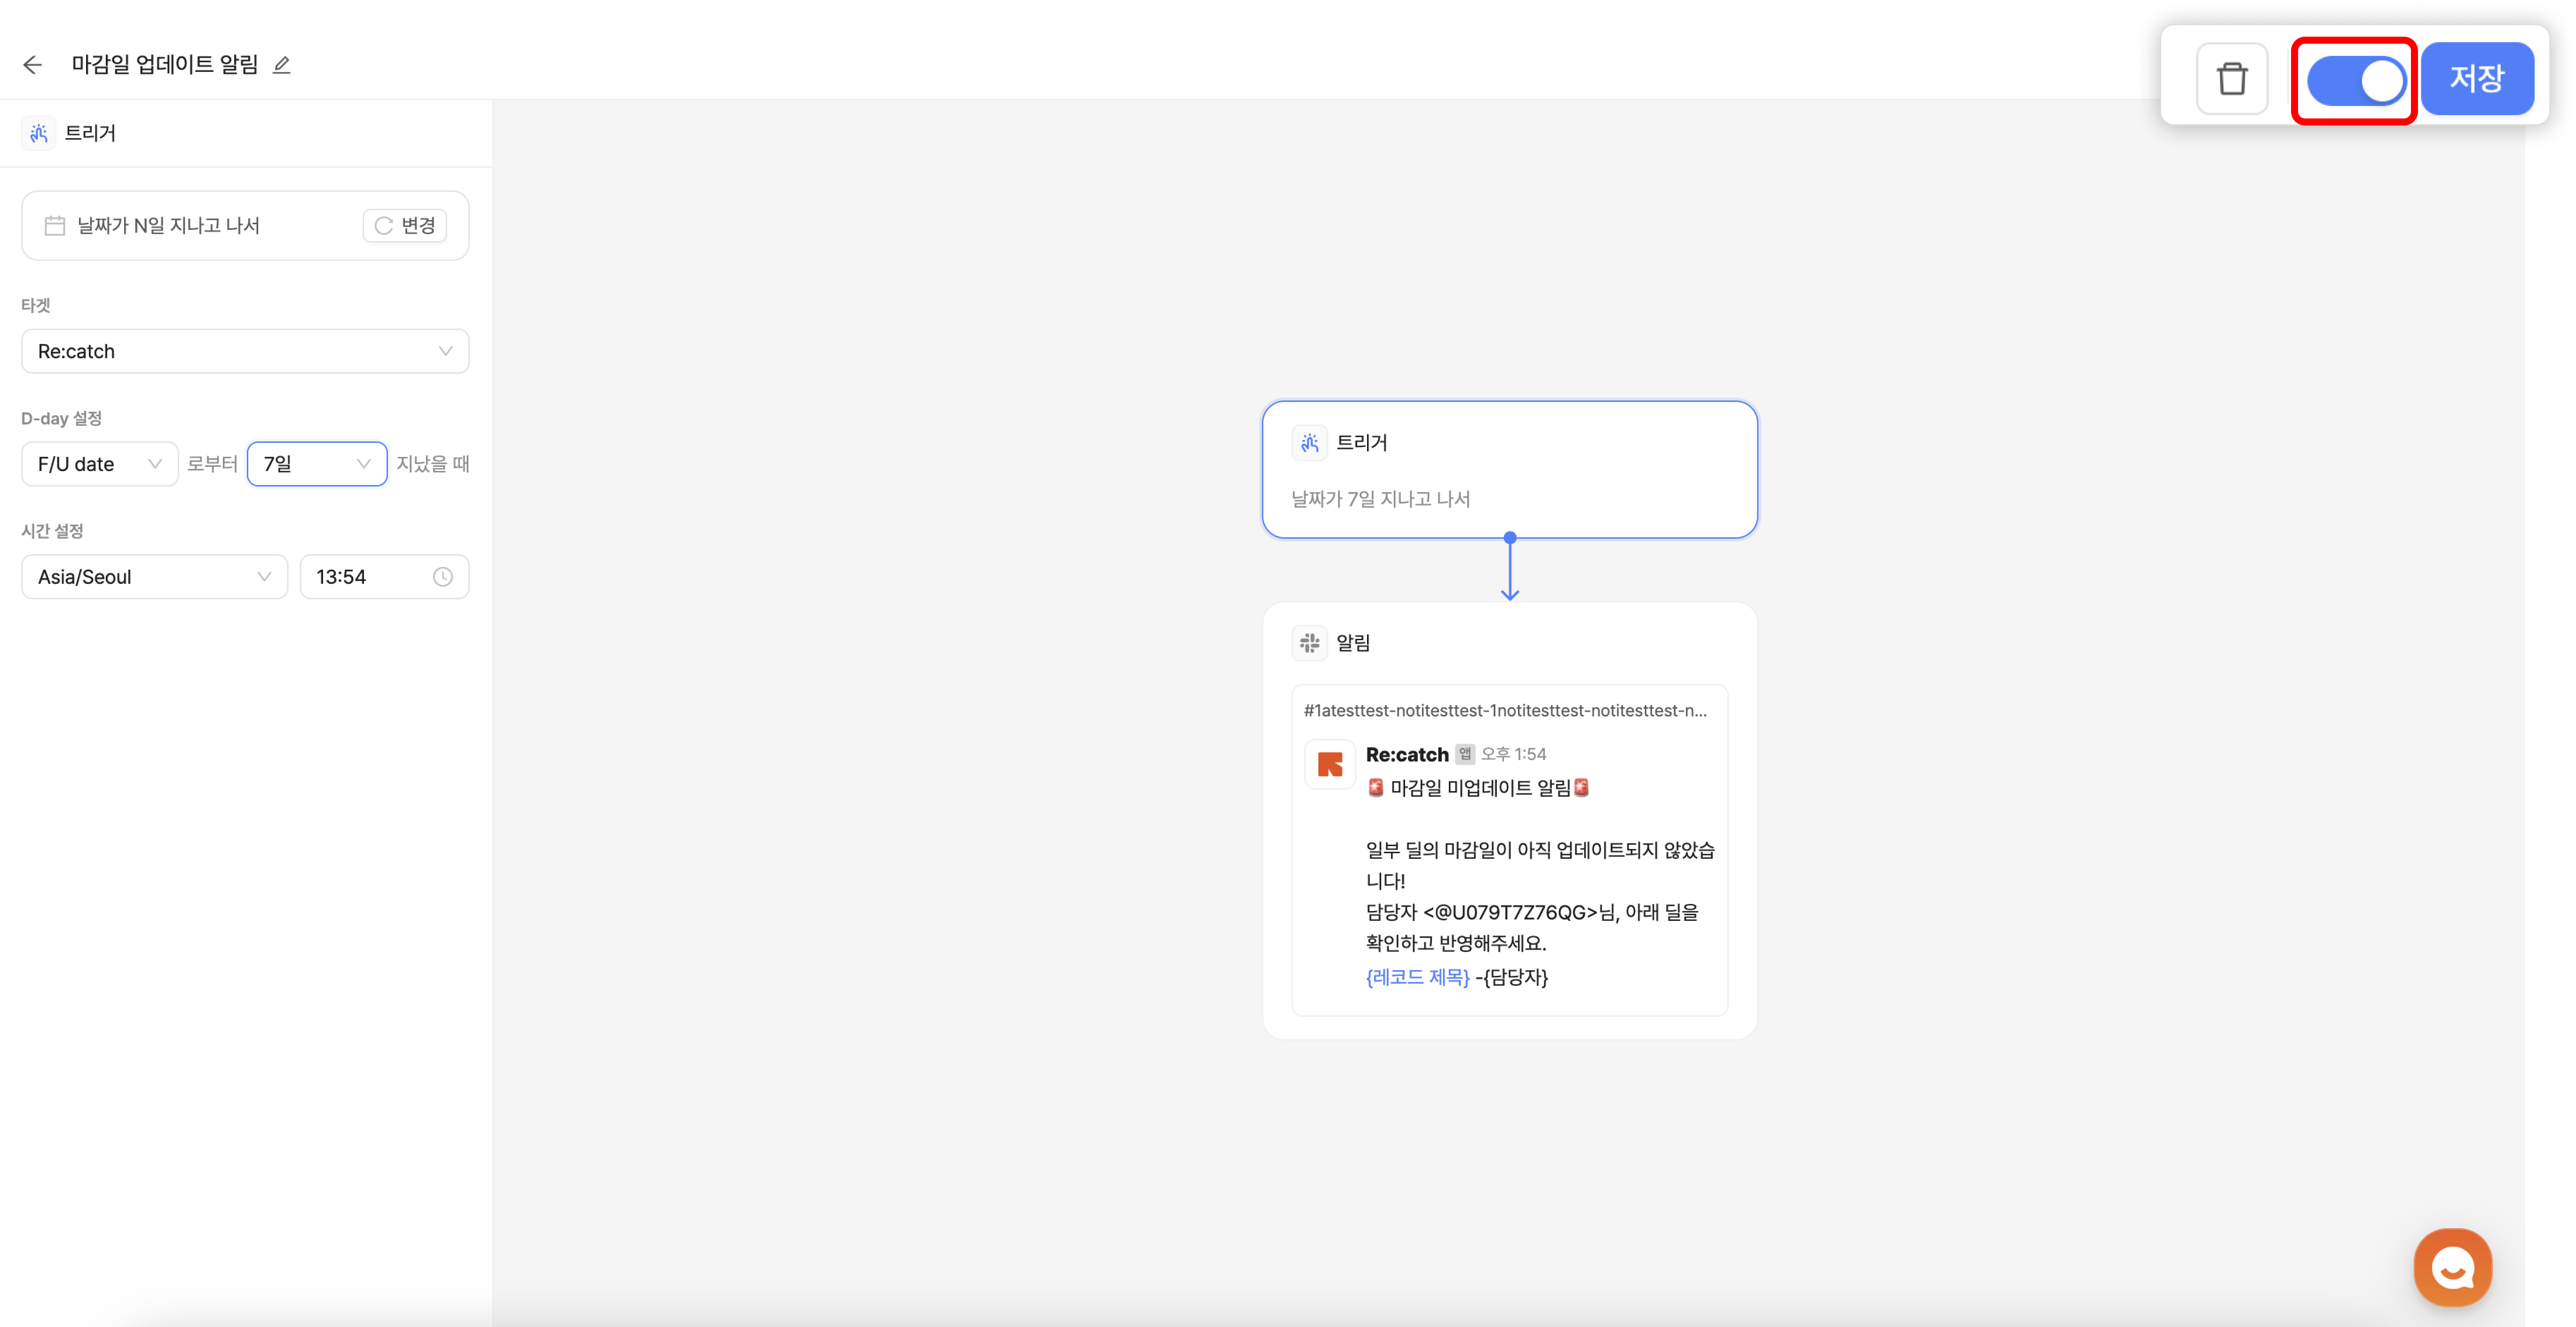This screenshot has width=2576, height=1327.
Task: Open the F/U date field dropdown
Action: (99, 463)
